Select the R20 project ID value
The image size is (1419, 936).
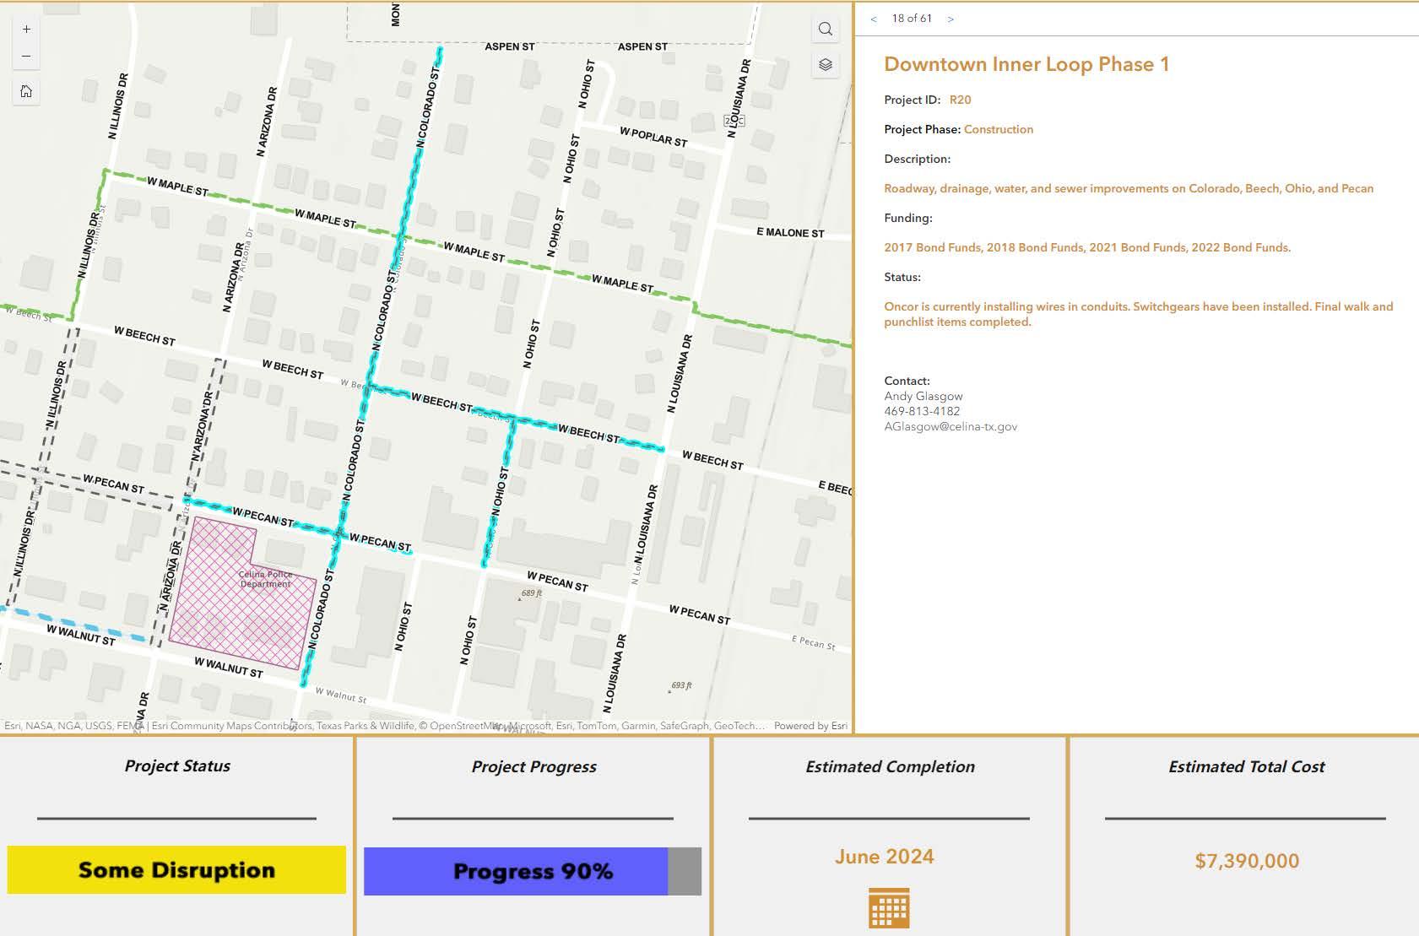pyautogui.click(x=960, y=100)
